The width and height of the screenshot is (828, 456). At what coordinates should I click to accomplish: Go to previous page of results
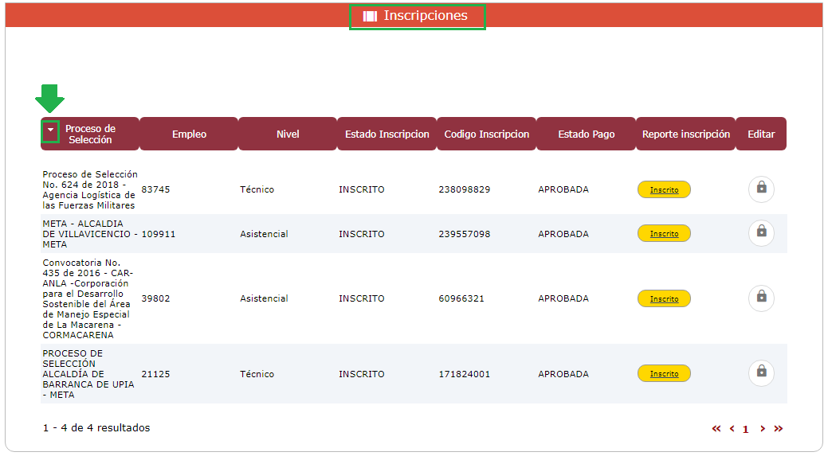point(732,429)
